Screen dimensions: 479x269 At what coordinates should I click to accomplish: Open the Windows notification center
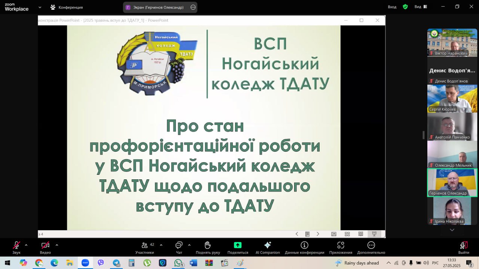tap(470, 263)
